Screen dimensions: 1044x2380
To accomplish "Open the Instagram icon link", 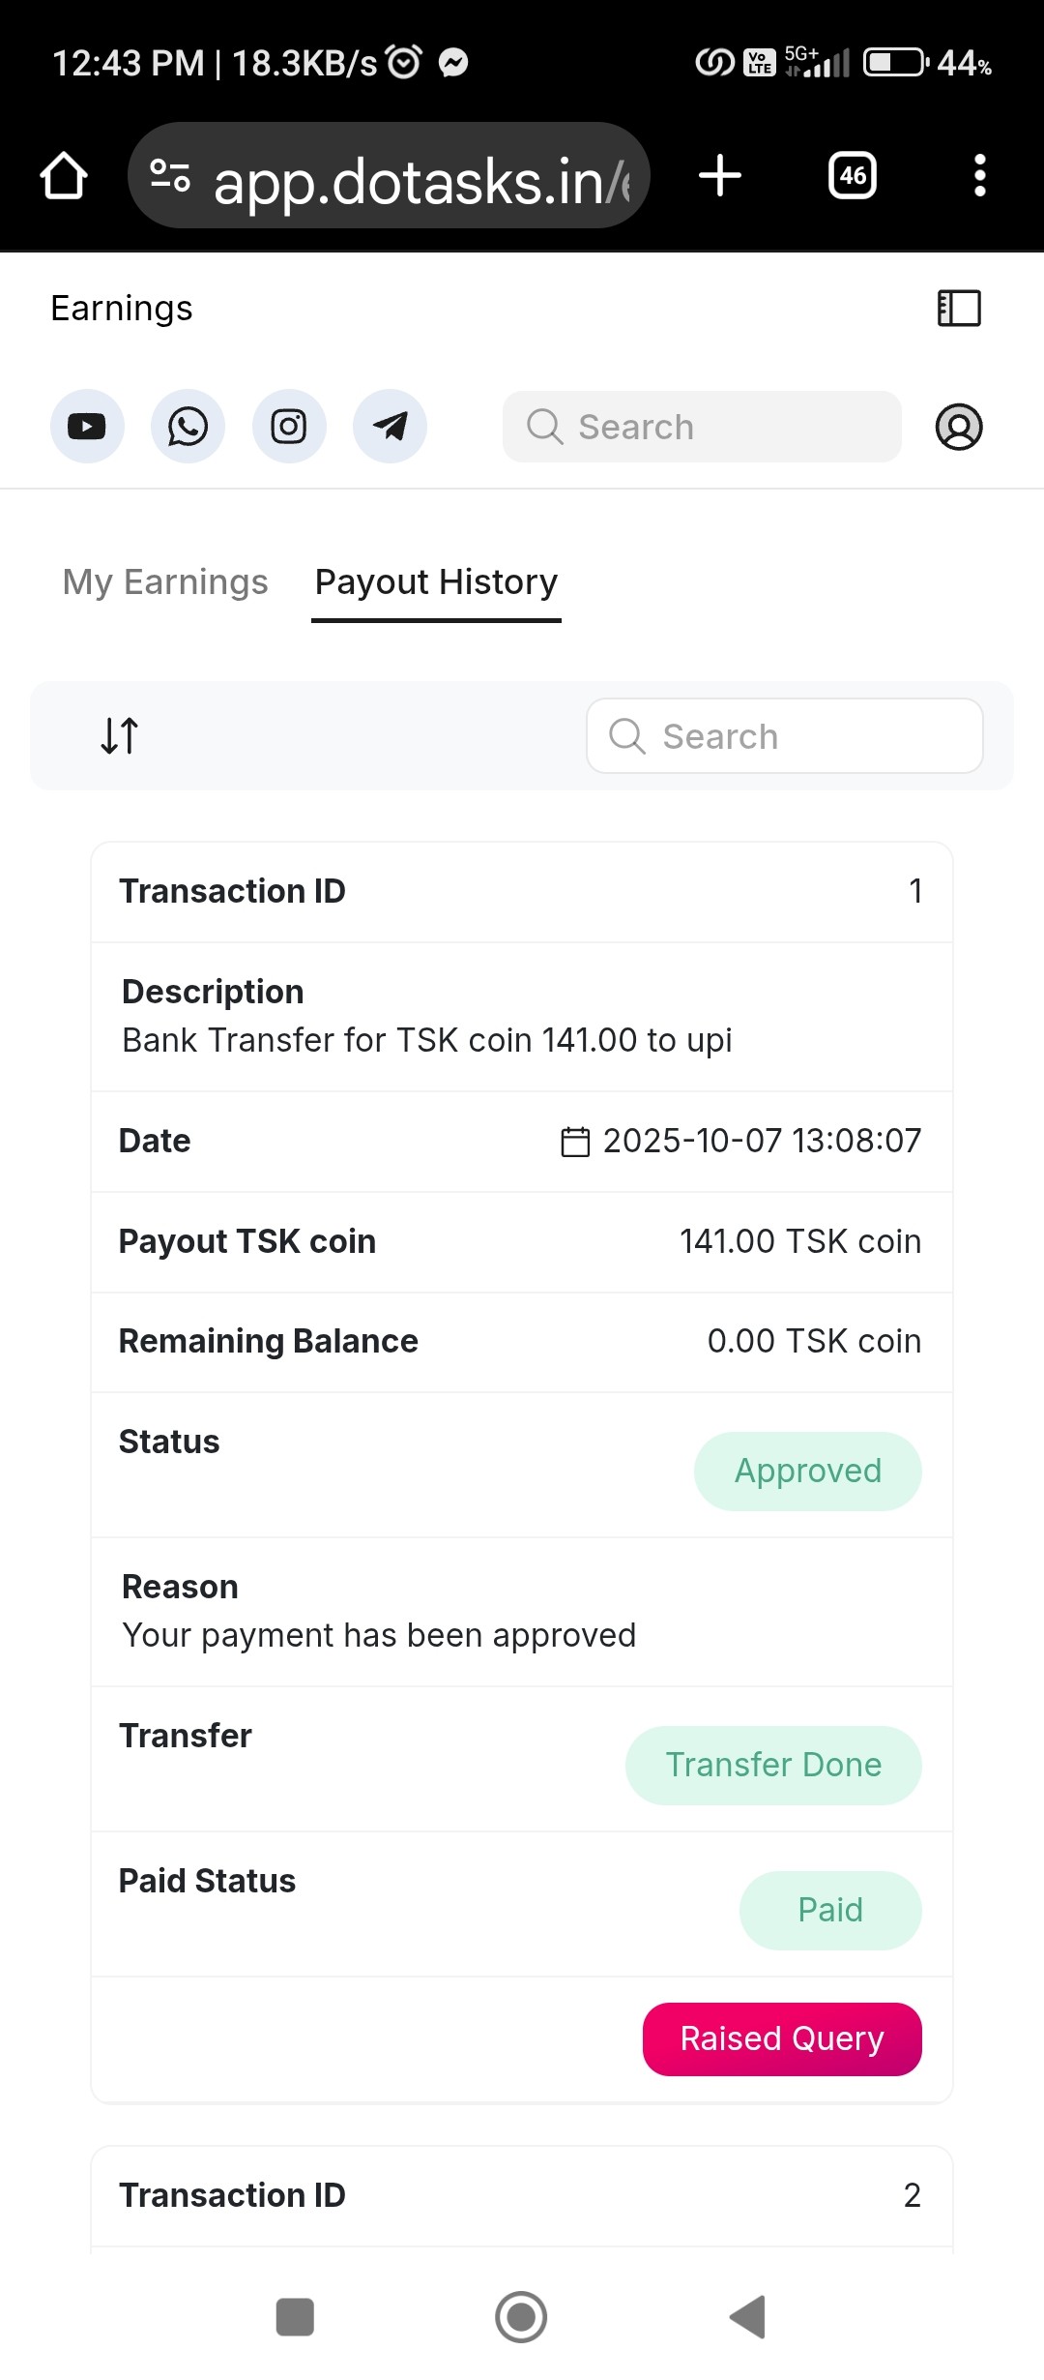I will (x=289, y=427).
